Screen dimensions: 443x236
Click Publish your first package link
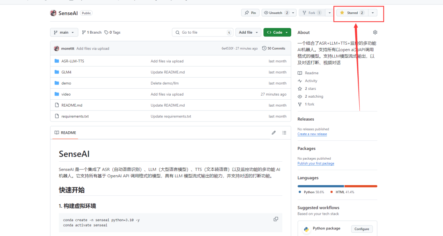tap(315, 163)
